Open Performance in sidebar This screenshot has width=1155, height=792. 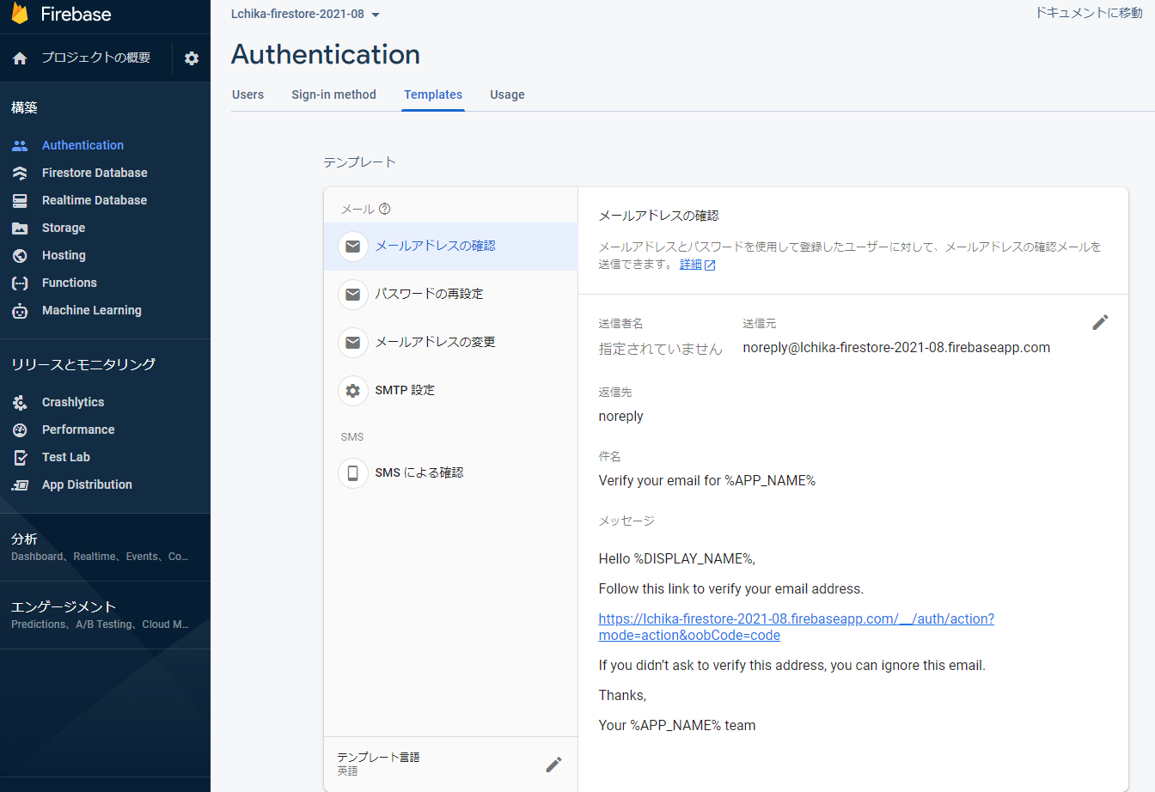click(78, 430)
